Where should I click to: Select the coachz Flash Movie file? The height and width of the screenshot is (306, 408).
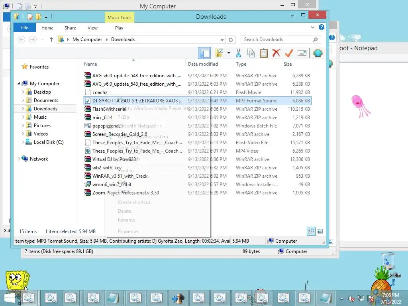click(x=197, y=92)
